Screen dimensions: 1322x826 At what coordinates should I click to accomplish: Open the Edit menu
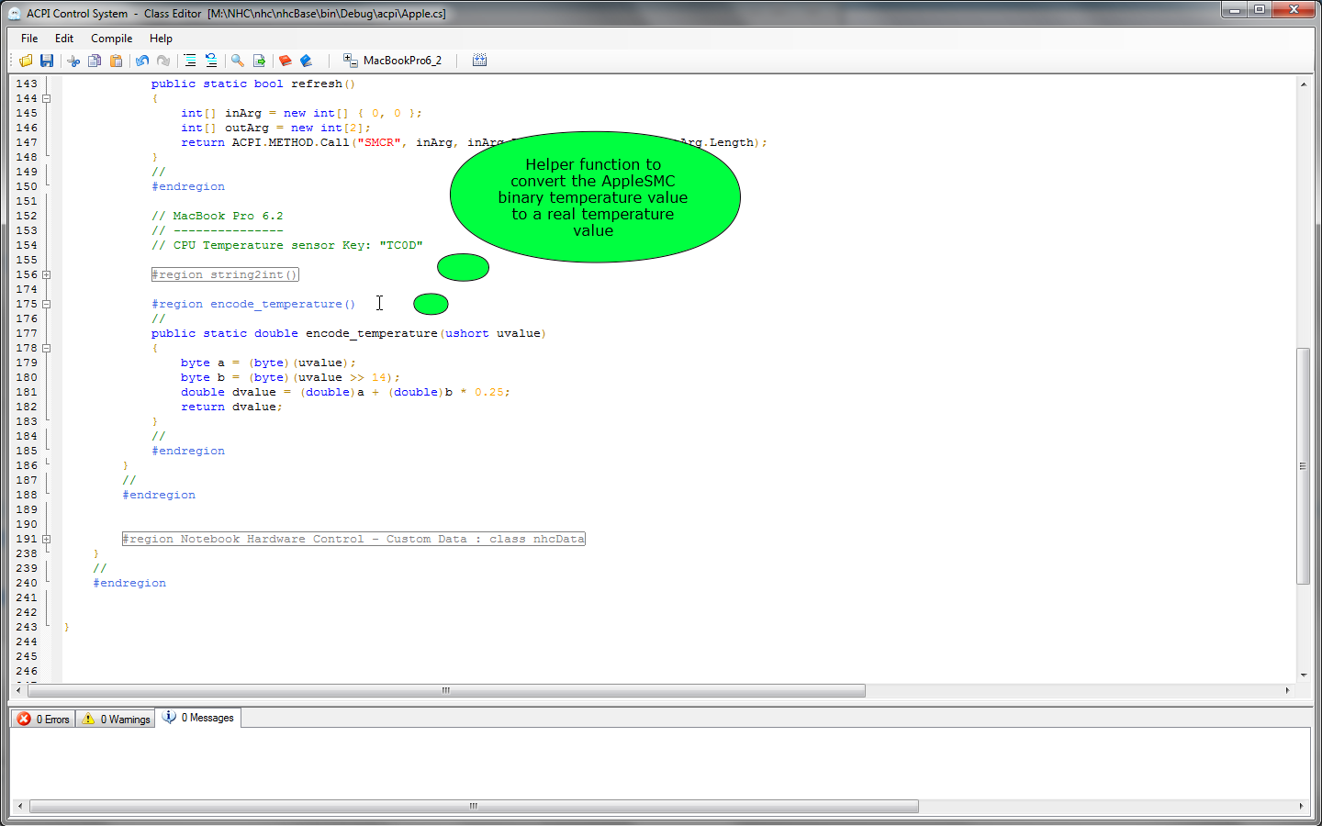(64, 39)
